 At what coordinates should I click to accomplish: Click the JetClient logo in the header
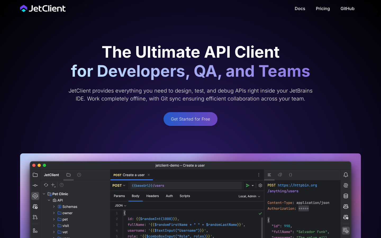(x=43, y=8)
